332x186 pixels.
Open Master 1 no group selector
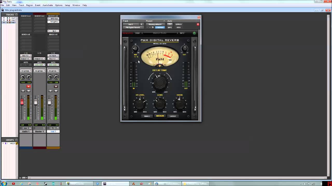[39, 71]
